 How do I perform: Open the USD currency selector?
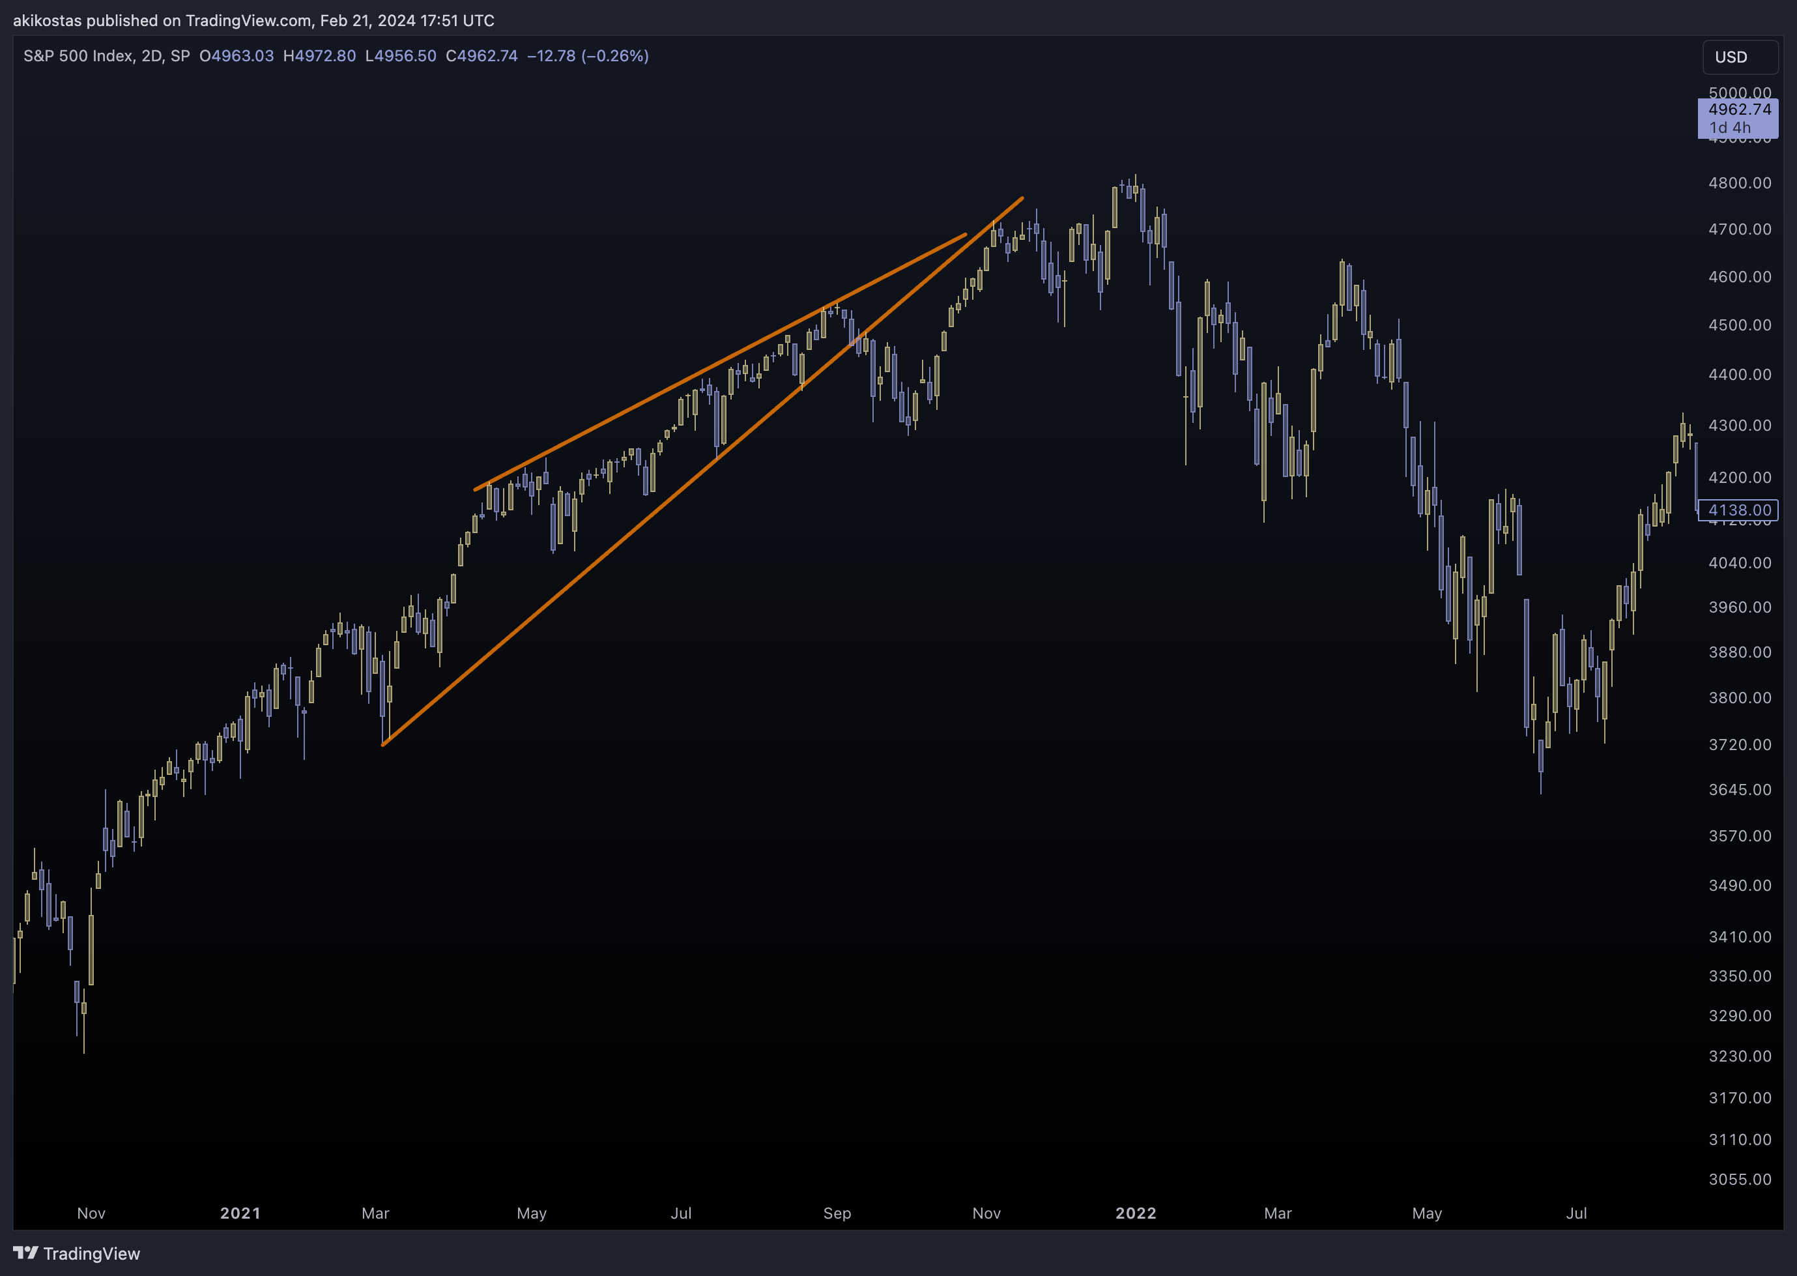[x=1740, y=57]
